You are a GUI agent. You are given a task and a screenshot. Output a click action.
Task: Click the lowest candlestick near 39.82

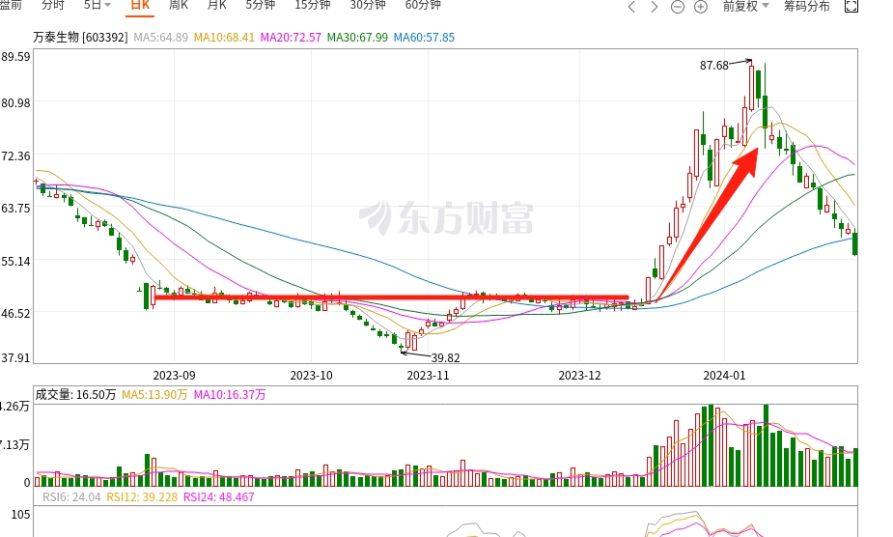[401, 347]
